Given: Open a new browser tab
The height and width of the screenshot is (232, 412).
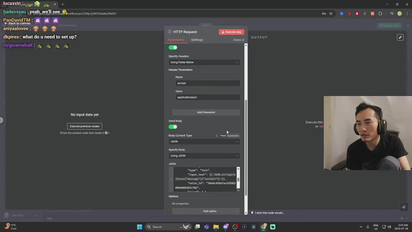Looking at the screenshot, I should point(62,5).
